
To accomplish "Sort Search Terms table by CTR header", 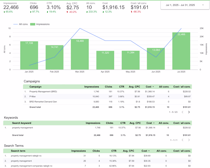I will pyautogui.click(x=114, y=151).
